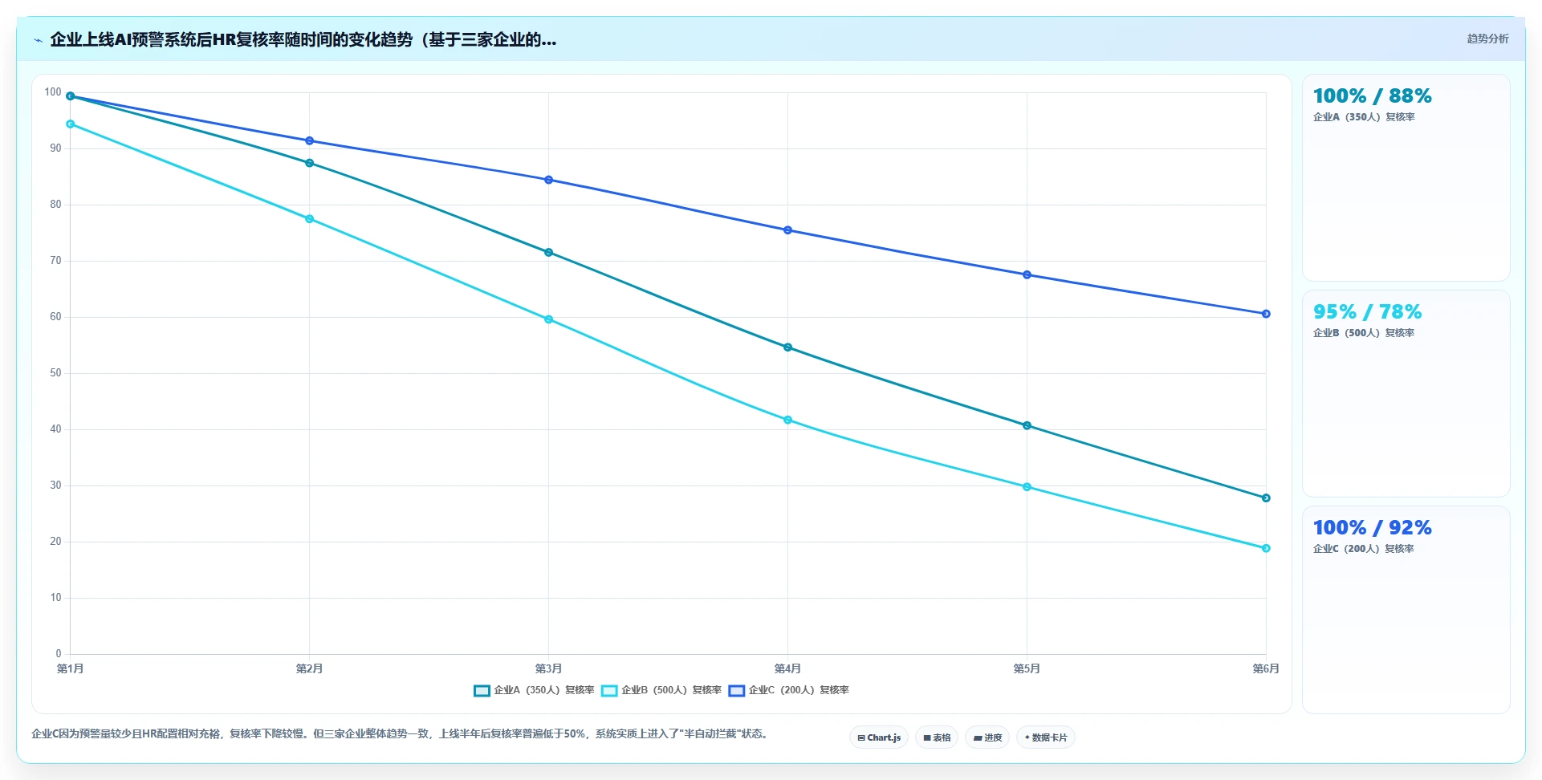Select the Chart.js tag

pyautogui.click(x=879, y=737)
